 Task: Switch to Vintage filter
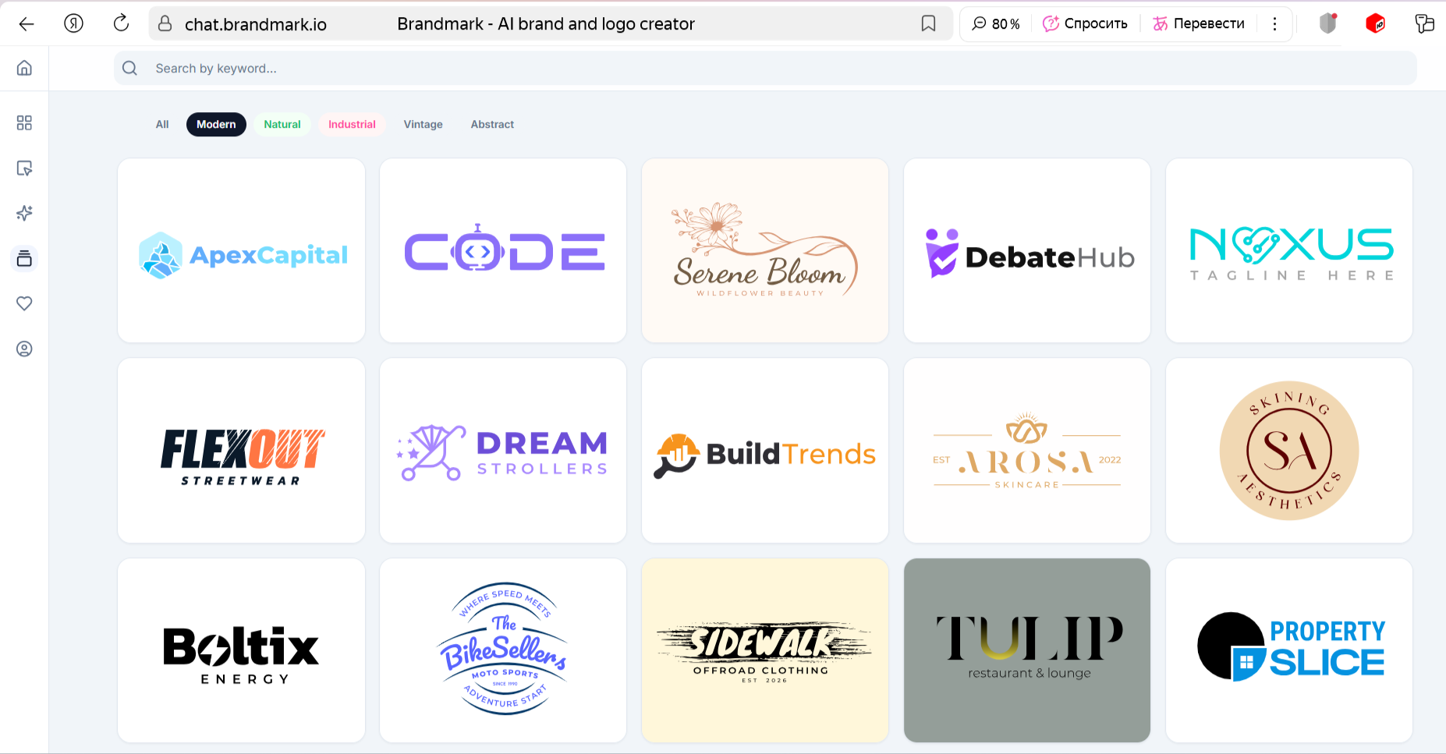point(423,124)
